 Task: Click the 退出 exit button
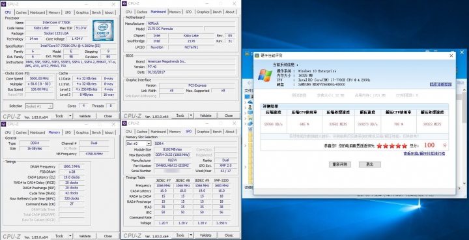[x=370, y=164]
